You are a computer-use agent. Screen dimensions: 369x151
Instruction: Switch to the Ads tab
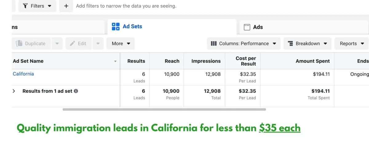258,27
